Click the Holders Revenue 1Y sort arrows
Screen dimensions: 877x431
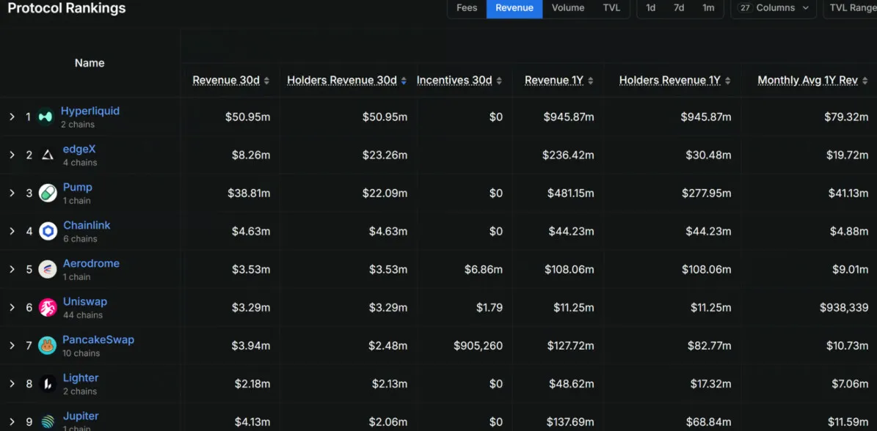pos(728,81)
